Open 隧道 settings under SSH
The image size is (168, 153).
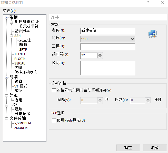23,45
